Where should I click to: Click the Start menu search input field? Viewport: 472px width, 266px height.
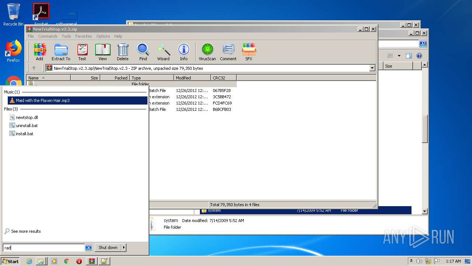(44, 248)
